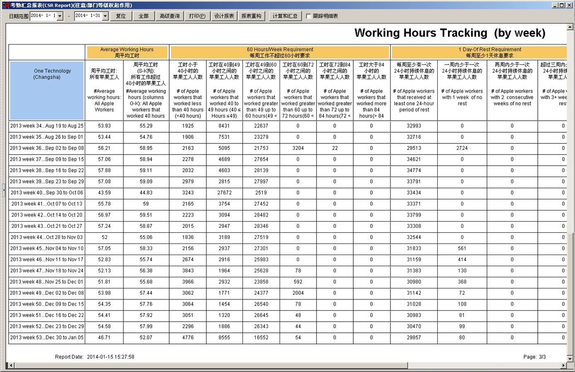Select the blue One Technology (Changsha) header cell
This screenshot has height=372, width=575.
tap(47, 91)
